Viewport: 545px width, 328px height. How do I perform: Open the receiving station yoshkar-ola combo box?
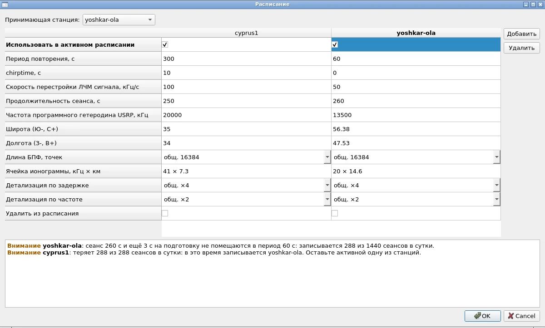pyautogui.click(x=119, y=20)
